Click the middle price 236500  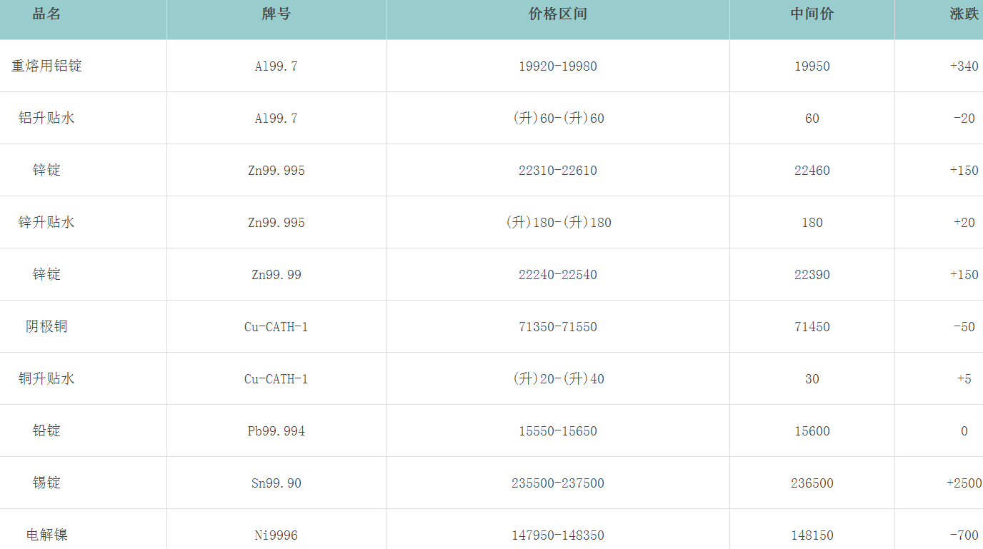(x=812, y=483)
